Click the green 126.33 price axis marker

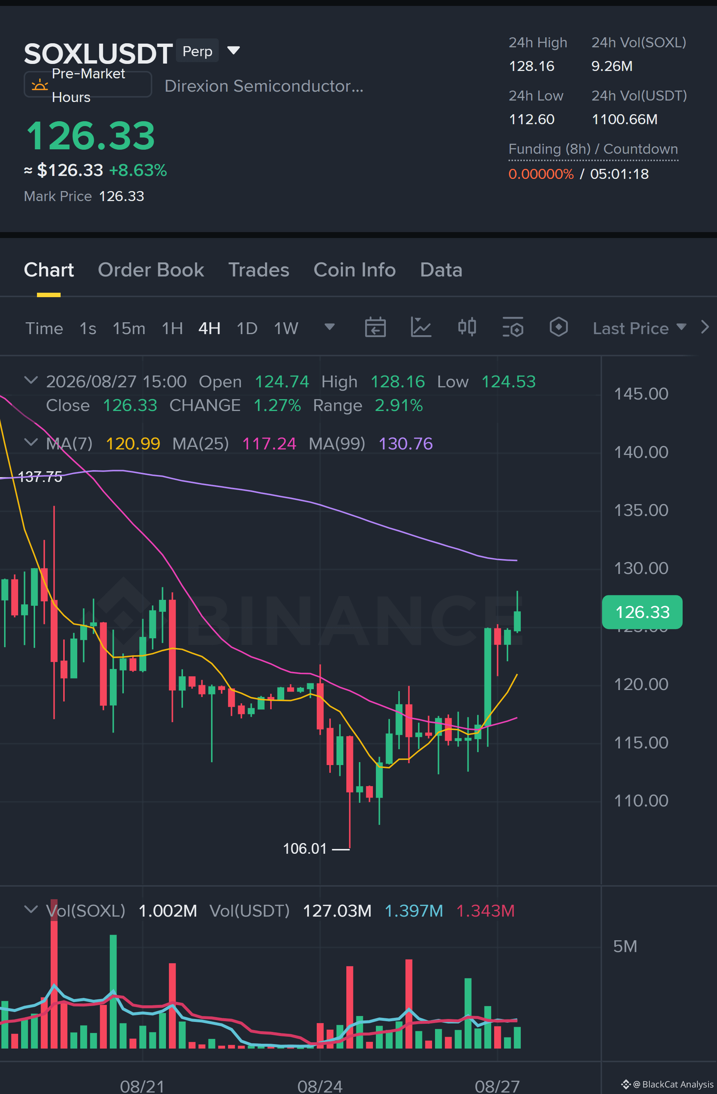pyautogui.click(x=642, y=612)
